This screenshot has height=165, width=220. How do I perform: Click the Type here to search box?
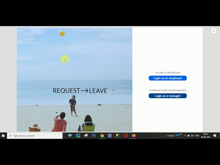tap(35, 136)
